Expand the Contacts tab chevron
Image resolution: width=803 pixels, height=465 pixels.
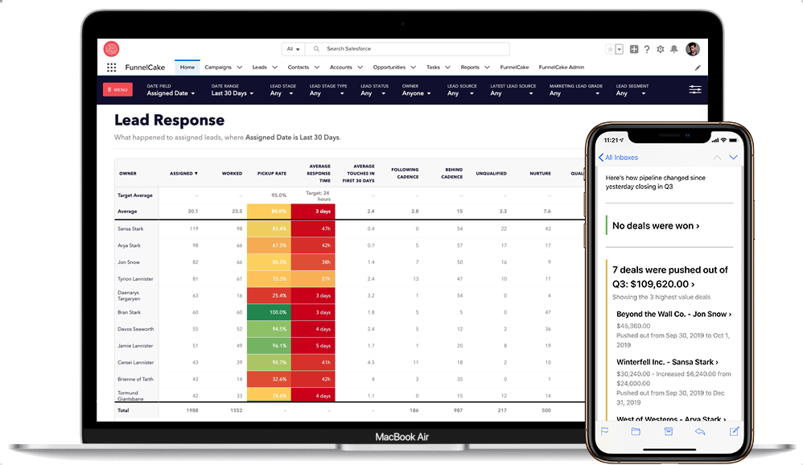[x=316, y=67]
